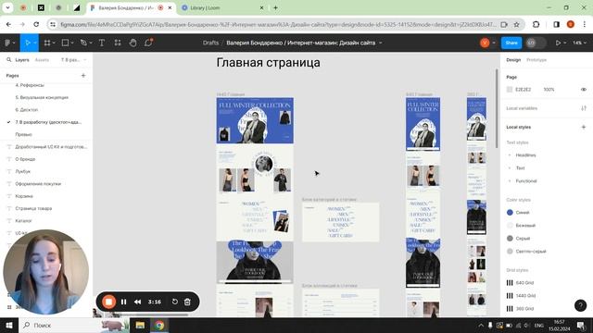Select the Move tool
This screenshot has height=333, width=593.
click(x=27, y=43)
